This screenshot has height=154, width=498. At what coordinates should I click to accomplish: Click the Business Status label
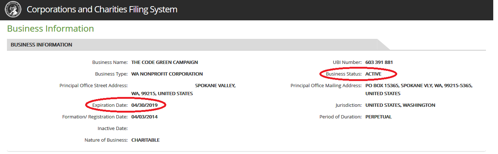[344, 74]
